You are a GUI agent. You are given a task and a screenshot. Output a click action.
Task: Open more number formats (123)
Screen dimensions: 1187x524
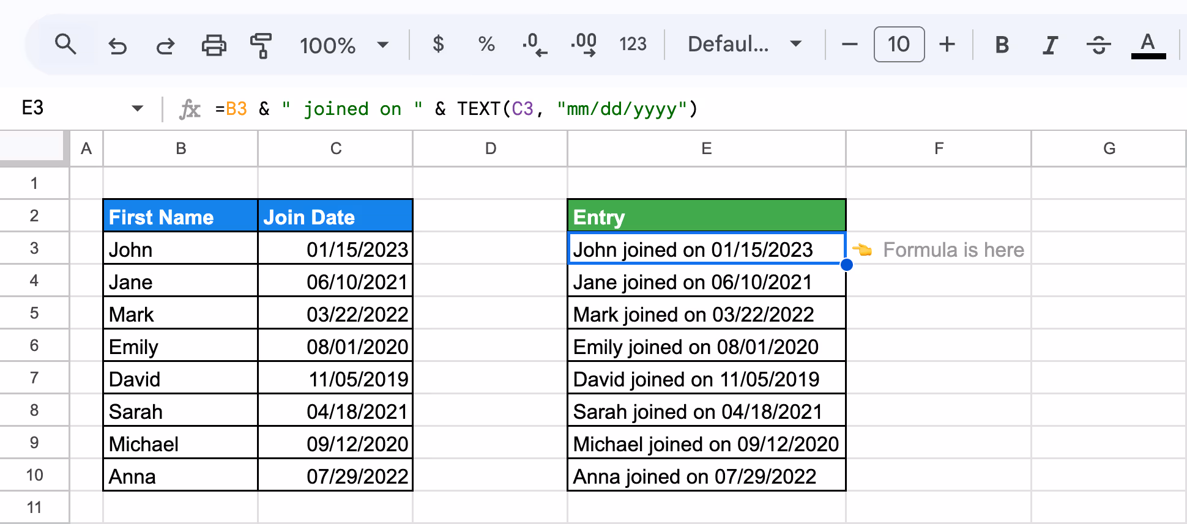tap(633, 44)
